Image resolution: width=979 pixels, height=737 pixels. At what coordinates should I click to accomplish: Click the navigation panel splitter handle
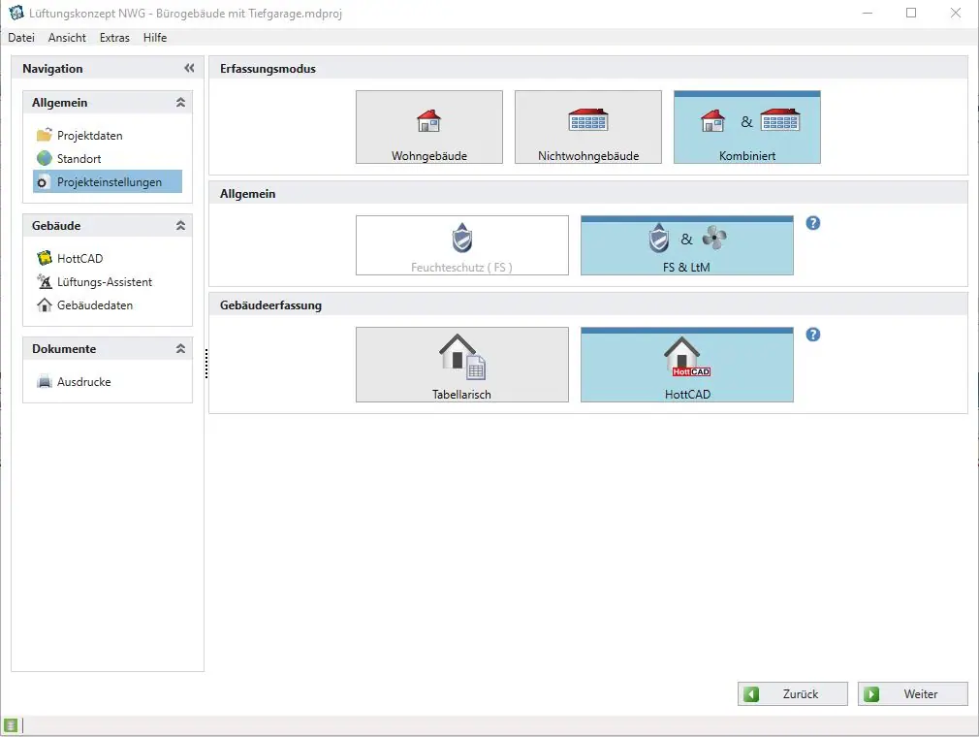tap(206, 365)
